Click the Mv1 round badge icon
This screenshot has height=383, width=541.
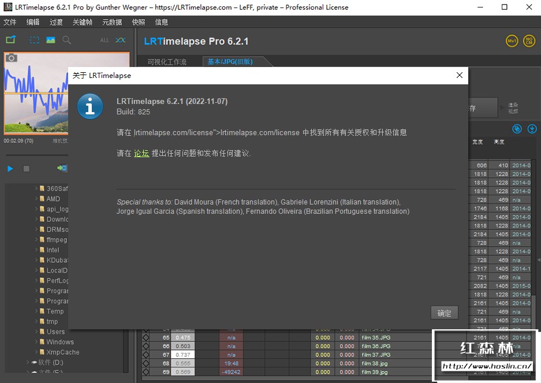tap(512, 41)
